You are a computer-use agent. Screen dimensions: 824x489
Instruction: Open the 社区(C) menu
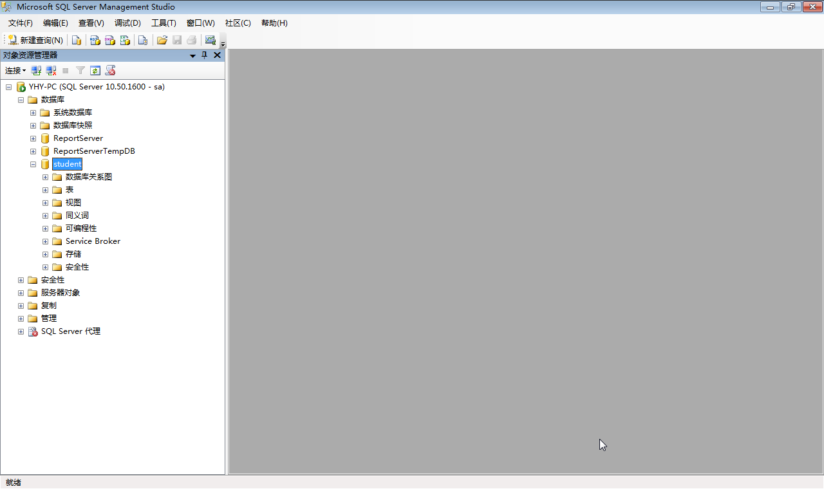click(x=238, y=23)
